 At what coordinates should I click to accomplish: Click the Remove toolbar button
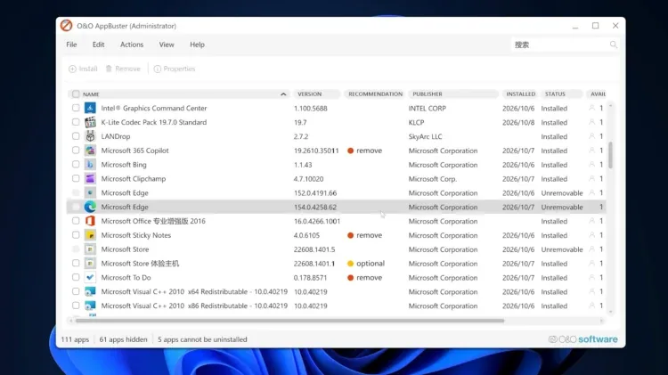point(123,69)
